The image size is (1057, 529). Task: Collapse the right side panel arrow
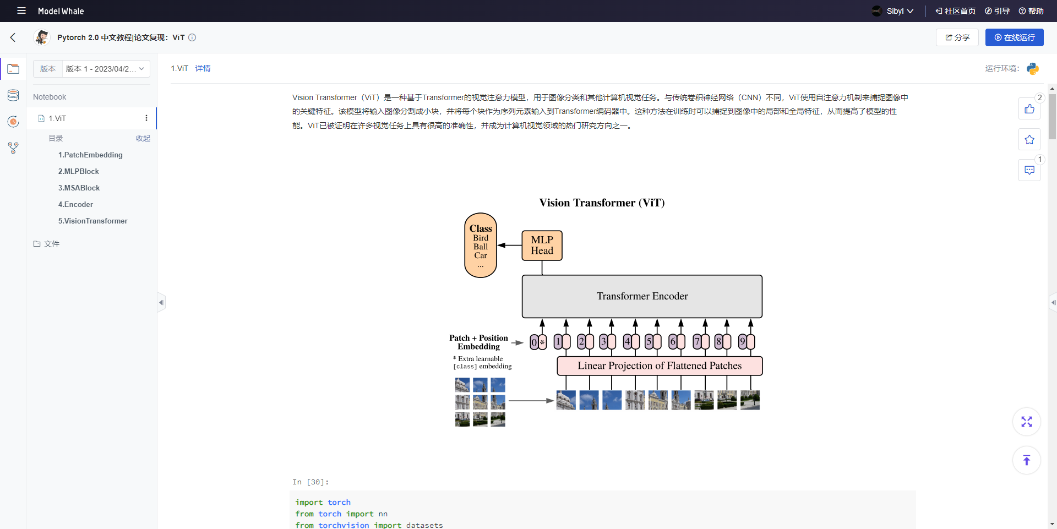pos(1052,302)
